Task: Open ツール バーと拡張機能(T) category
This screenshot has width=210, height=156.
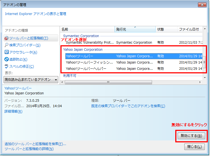Action: coord(31,38)
